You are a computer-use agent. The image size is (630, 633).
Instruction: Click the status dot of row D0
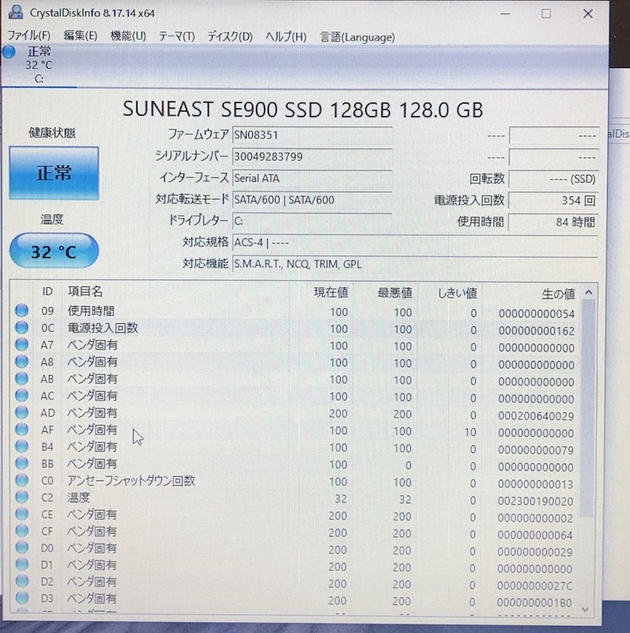[x=22, y=548]
